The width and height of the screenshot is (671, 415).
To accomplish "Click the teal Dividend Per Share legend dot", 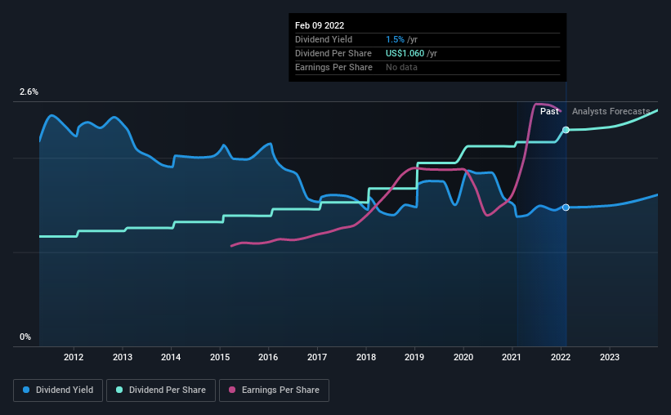I will tap(119, 390).
